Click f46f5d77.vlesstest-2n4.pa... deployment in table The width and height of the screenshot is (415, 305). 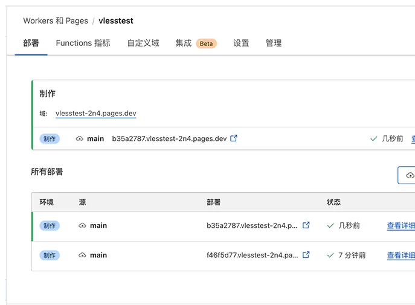click(x=253, y=255)
